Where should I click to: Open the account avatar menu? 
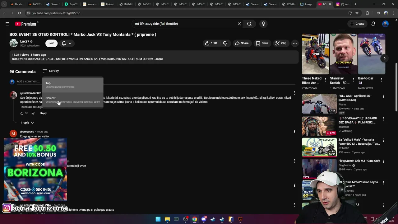tap(386, 24)
